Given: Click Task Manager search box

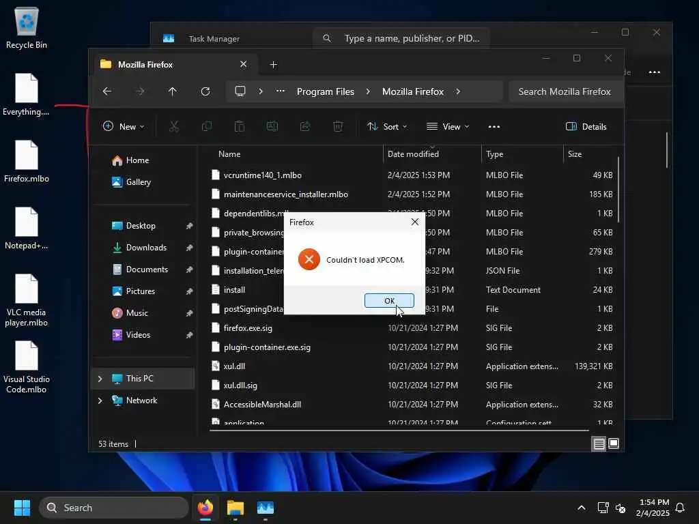Looking at the screenshot, I should (x=401, y=38).
